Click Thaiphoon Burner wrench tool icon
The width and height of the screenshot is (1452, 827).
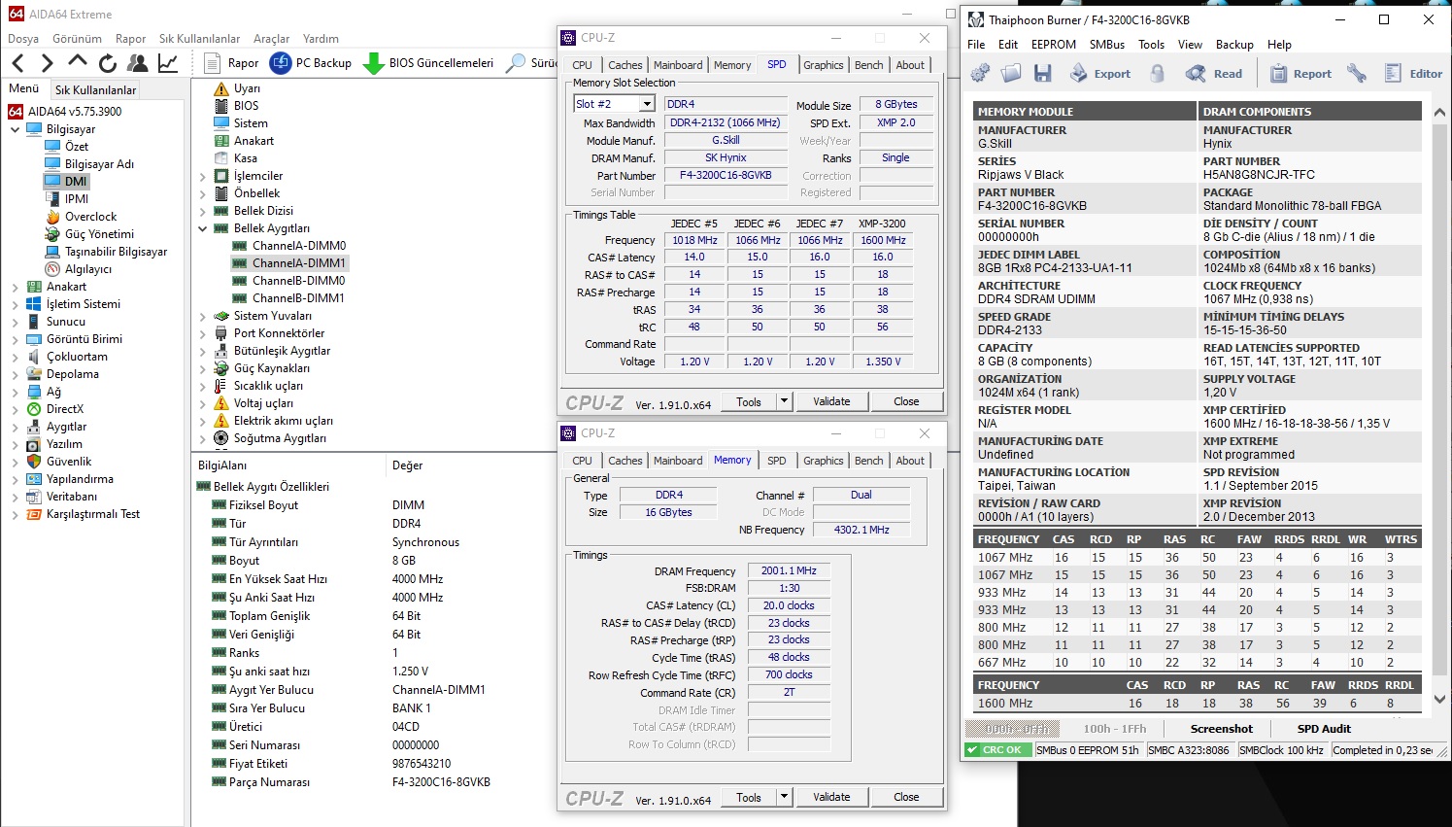coord(1357,73)
